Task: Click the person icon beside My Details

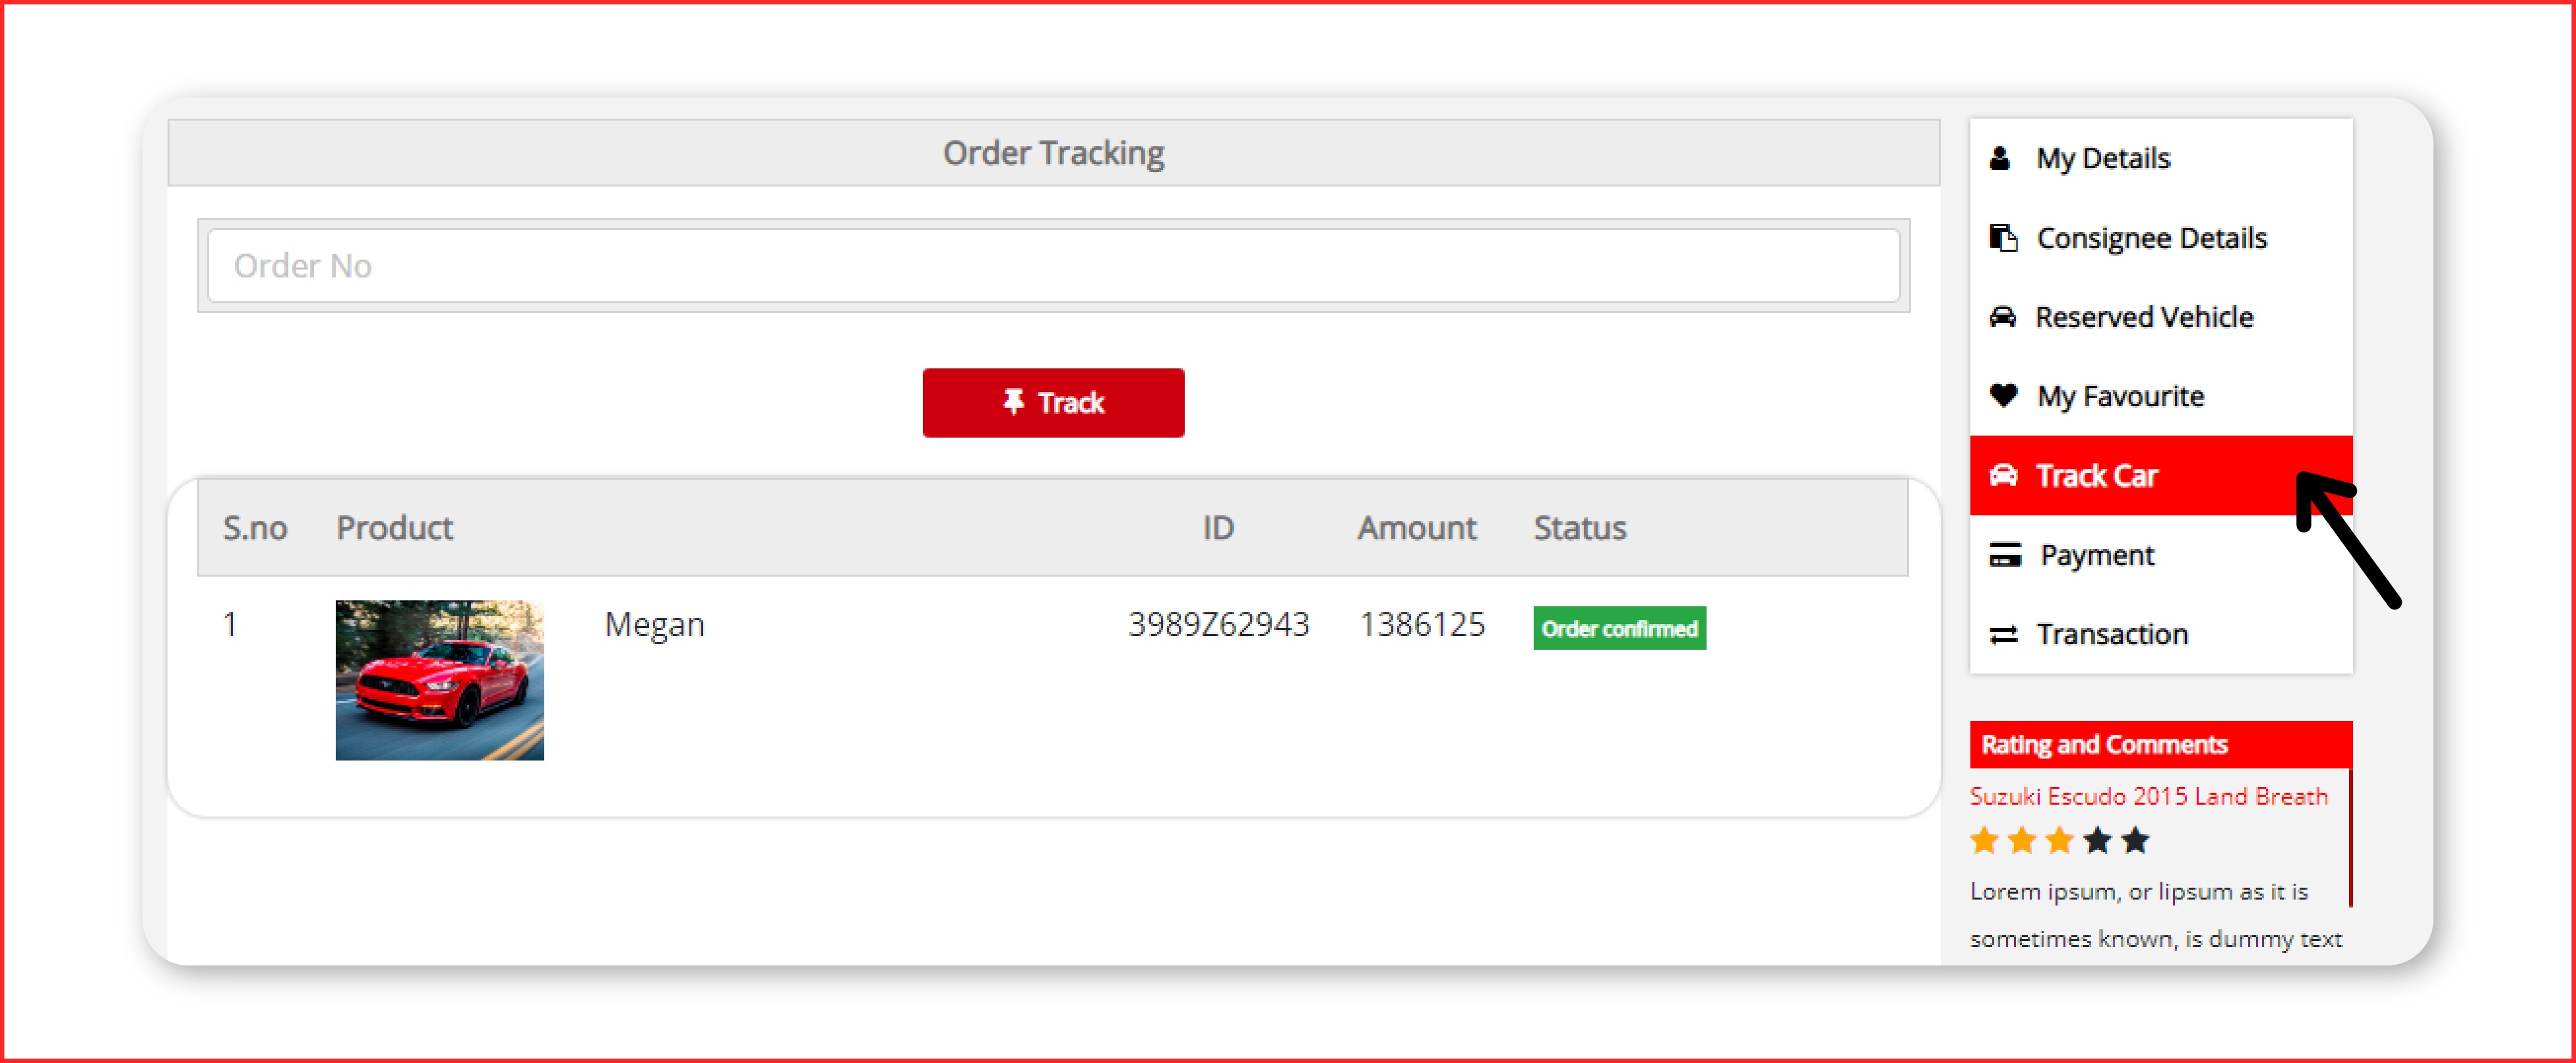Action: [x=2000, y=159]
